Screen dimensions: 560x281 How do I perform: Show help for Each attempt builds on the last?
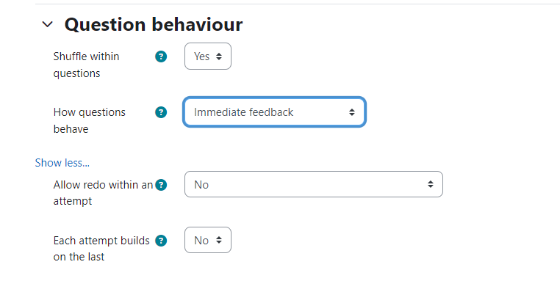point(161,241)
